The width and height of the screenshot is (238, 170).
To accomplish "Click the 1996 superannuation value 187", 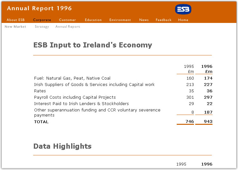I will tap(208, 112).
